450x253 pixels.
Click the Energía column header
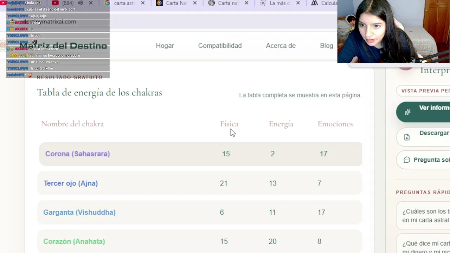click(x=281, y=124)
